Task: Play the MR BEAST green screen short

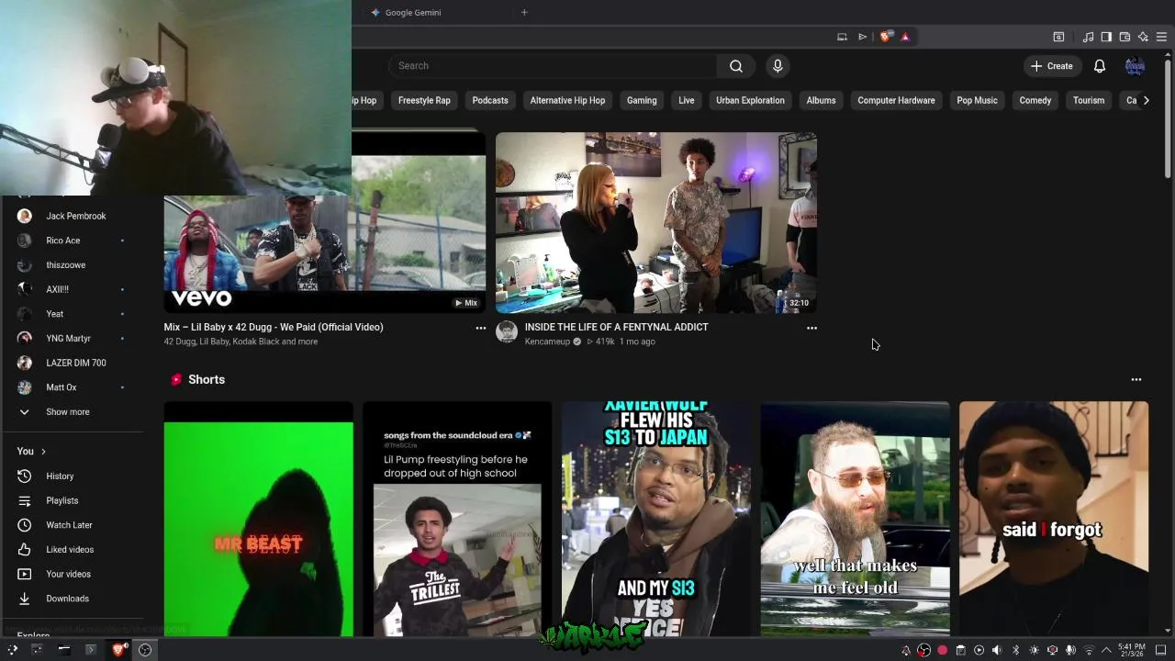Action: tap(259, 519)
